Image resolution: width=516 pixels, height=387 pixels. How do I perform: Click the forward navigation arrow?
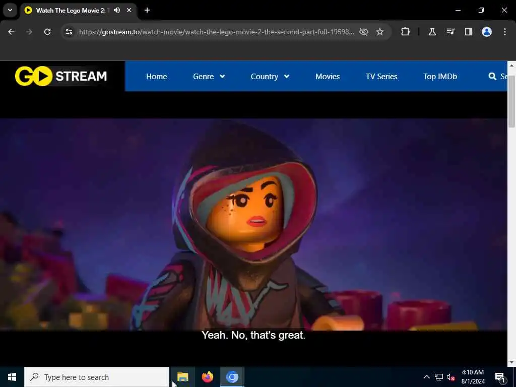[x=29, y=32]
